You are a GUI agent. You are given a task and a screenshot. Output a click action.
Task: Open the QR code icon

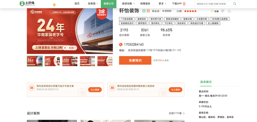pyautogui.click(x=223, y=11)
